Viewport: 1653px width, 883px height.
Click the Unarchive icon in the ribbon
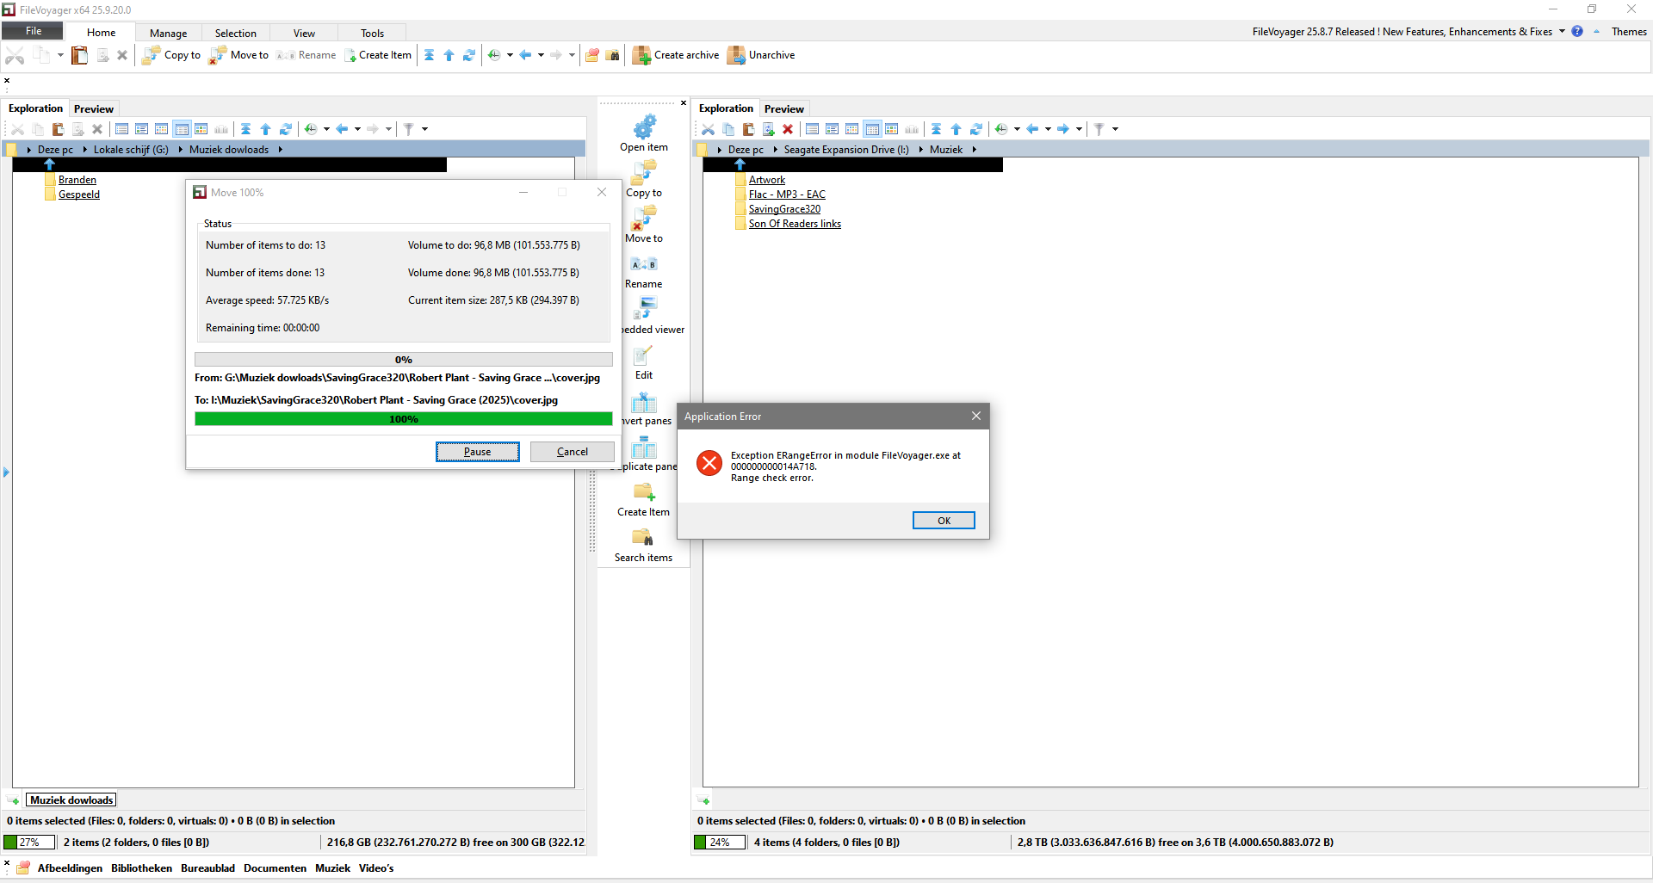coord(736,56)
